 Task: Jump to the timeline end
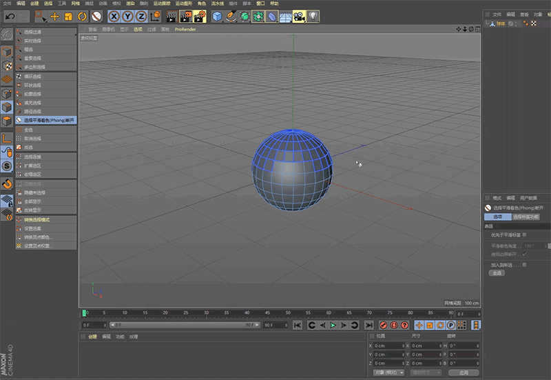pos(368,325)
